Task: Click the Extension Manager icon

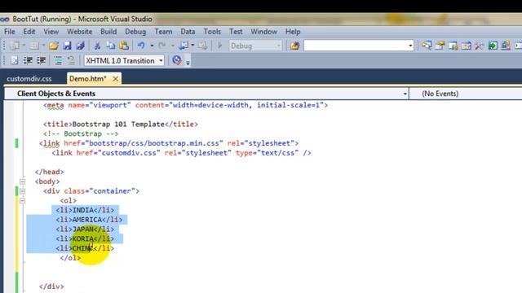Action: pyautogui.click(x=506, y=46)
